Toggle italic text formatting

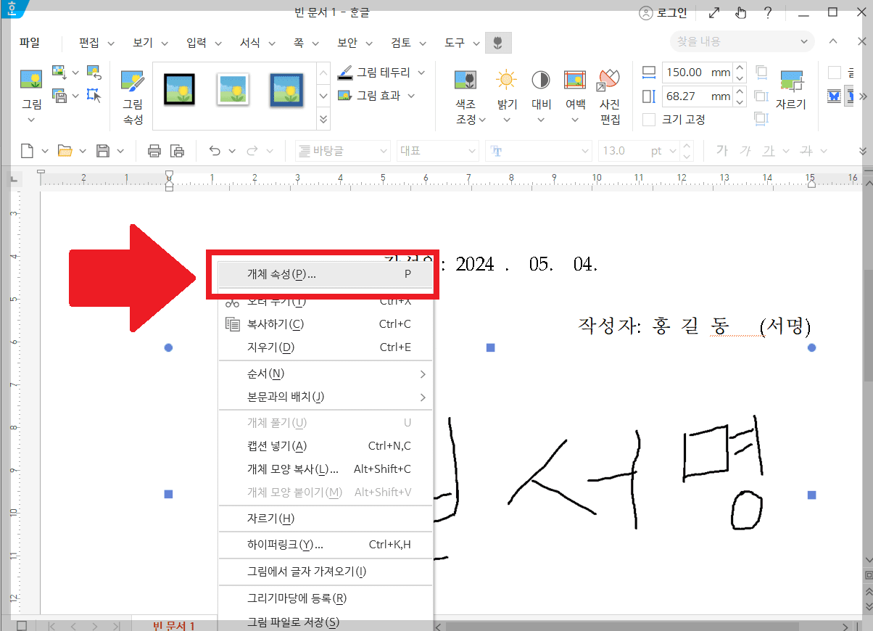[745, 150]
